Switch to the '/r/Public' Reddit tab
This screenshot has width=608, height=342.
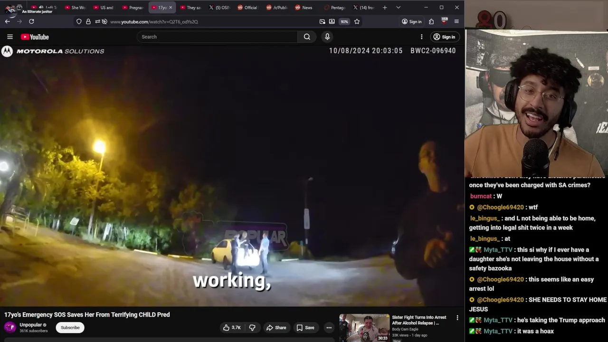pyautogui.click(x=276, y=8)
